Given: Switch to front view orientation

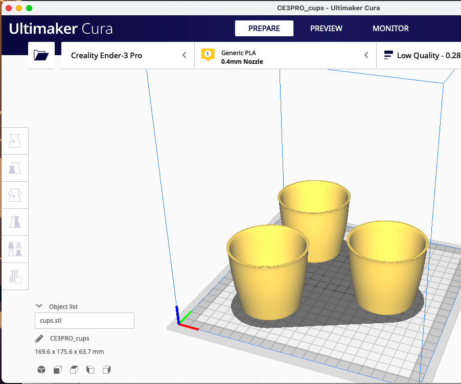Looking at the screenshot, I should point(57,369).
